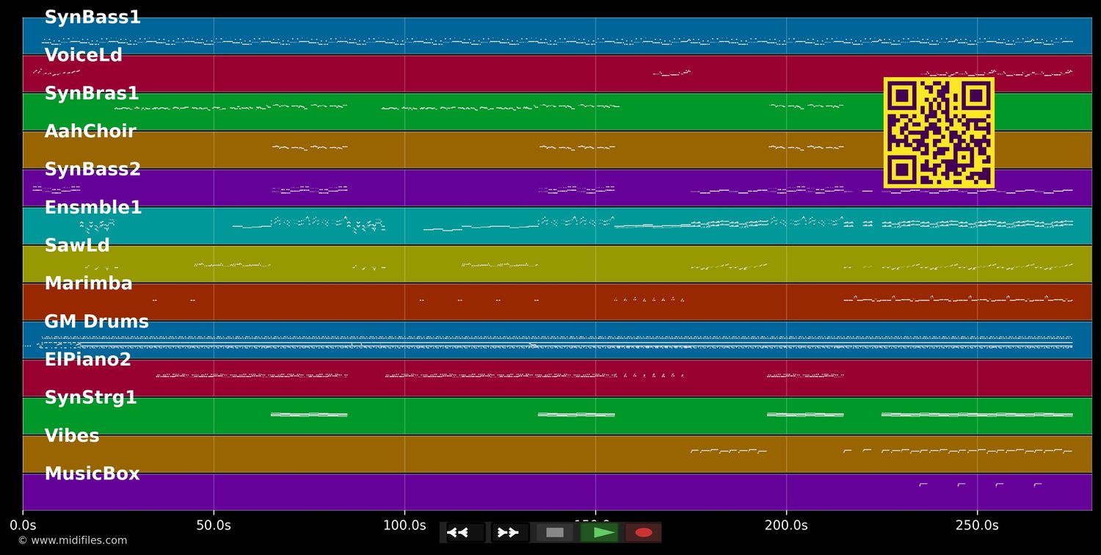
Task: Click the QR code overlay
Action: pyautogui.click(x=940, y=132)
